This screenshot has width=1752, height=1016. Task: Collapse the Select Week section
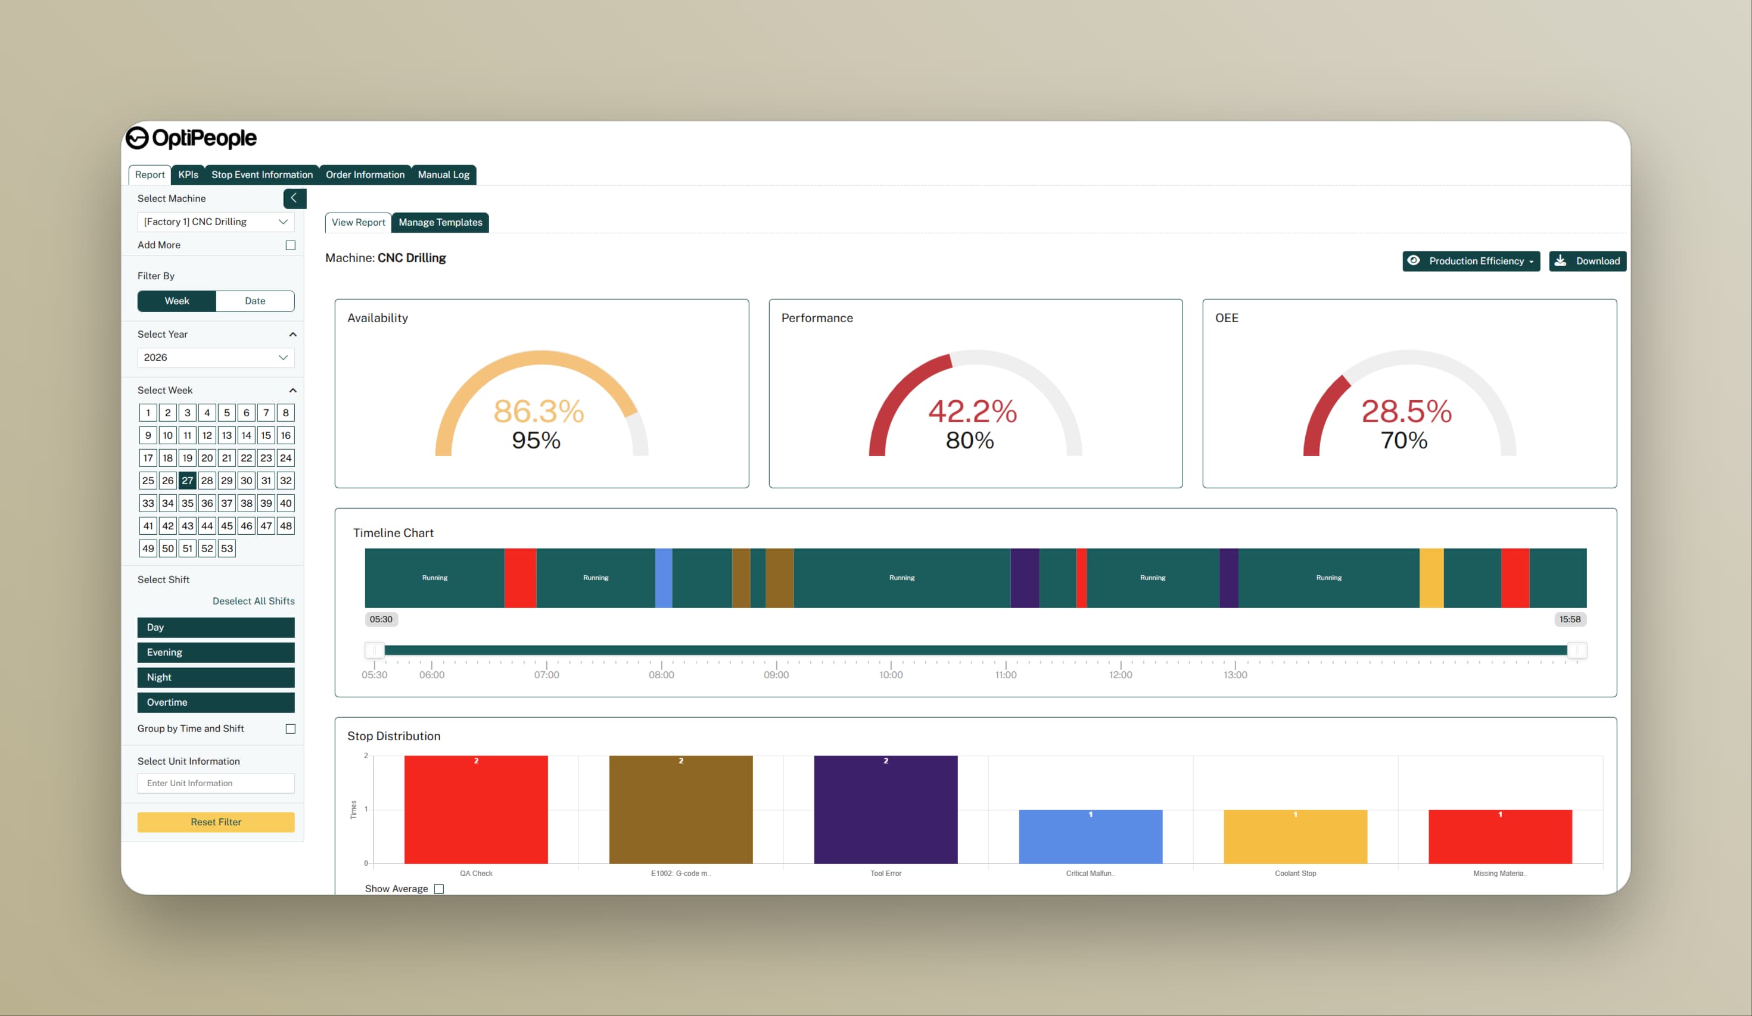[292, 391]
